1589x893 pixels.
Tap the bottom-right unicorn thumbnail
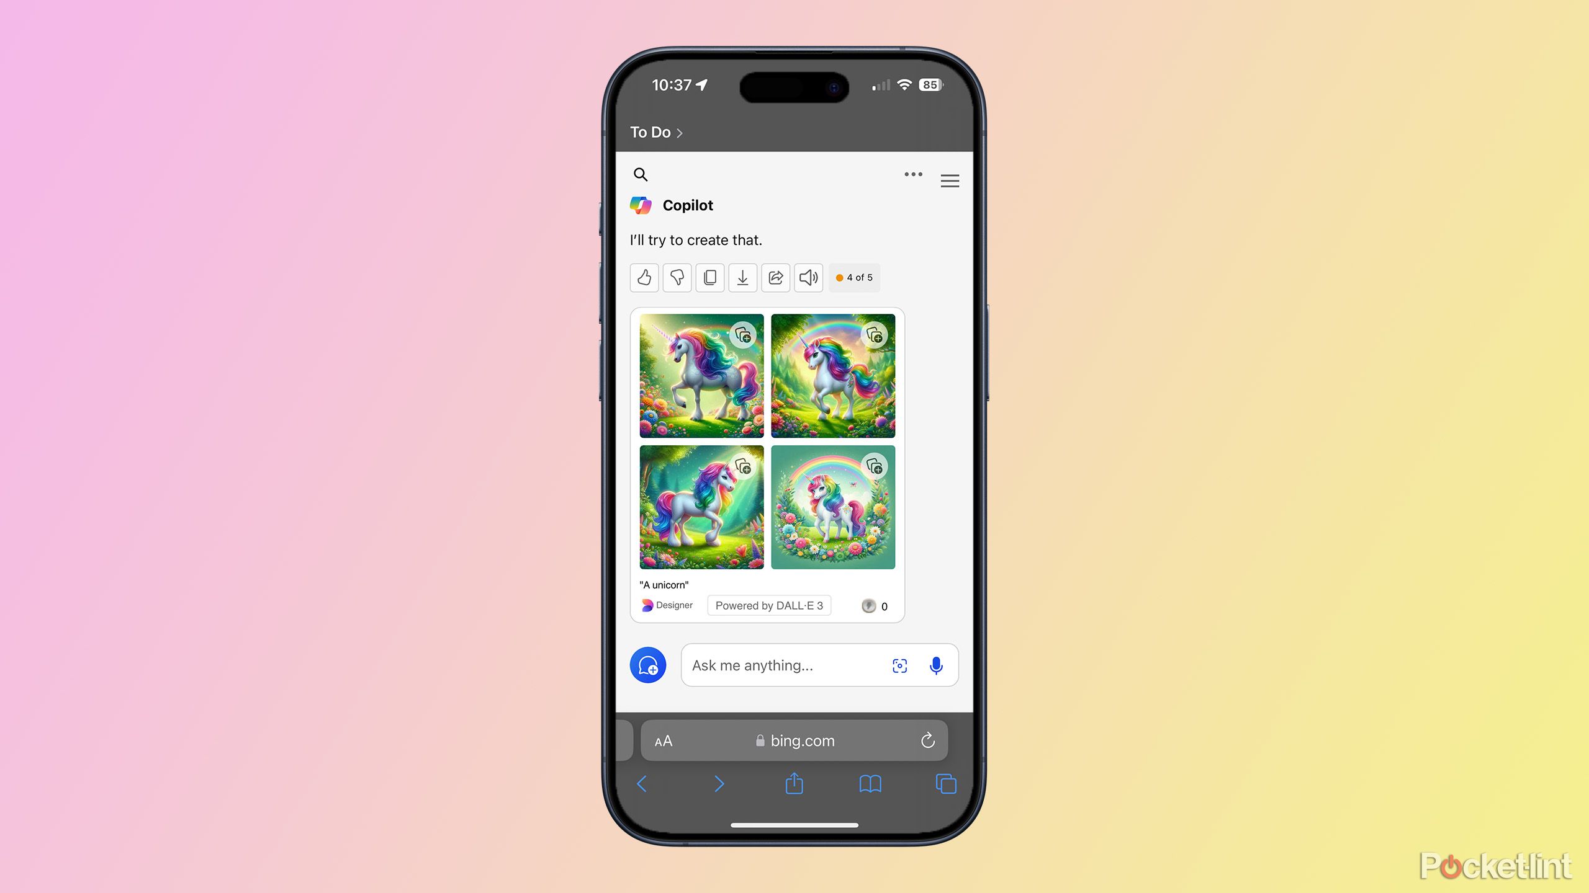[x=833, y=506]
